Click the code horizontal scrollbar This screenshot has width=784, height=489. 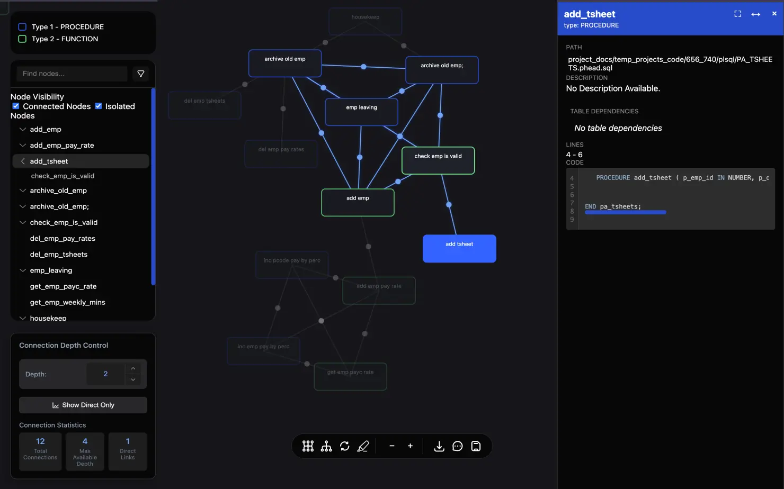point(626,212)
